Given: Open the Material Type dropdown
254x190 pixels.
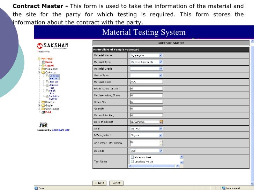Looking at the screenshot, I should [x=161, y=62].
